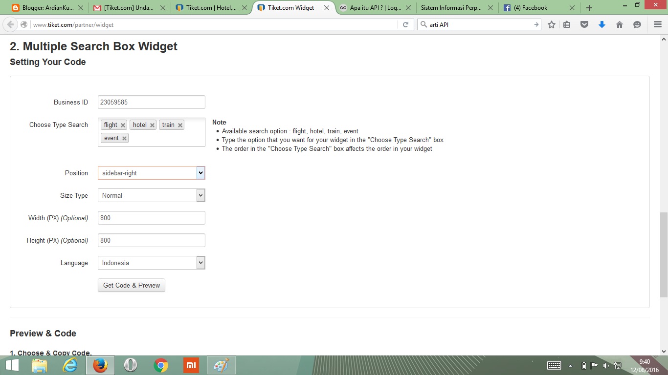
Task: Go back with the browser Back arrow
Action: (10, 24)
